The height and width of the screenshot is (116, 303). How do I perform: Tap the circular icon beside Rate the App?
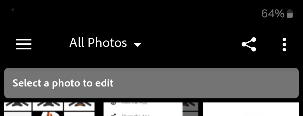[113, 103]
